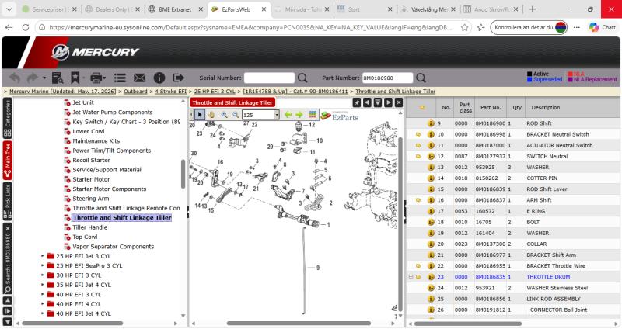
Task: Click the 4 Stroke EFI breadcrumb link
Action: pyautogui.click(x=170, y=92)
